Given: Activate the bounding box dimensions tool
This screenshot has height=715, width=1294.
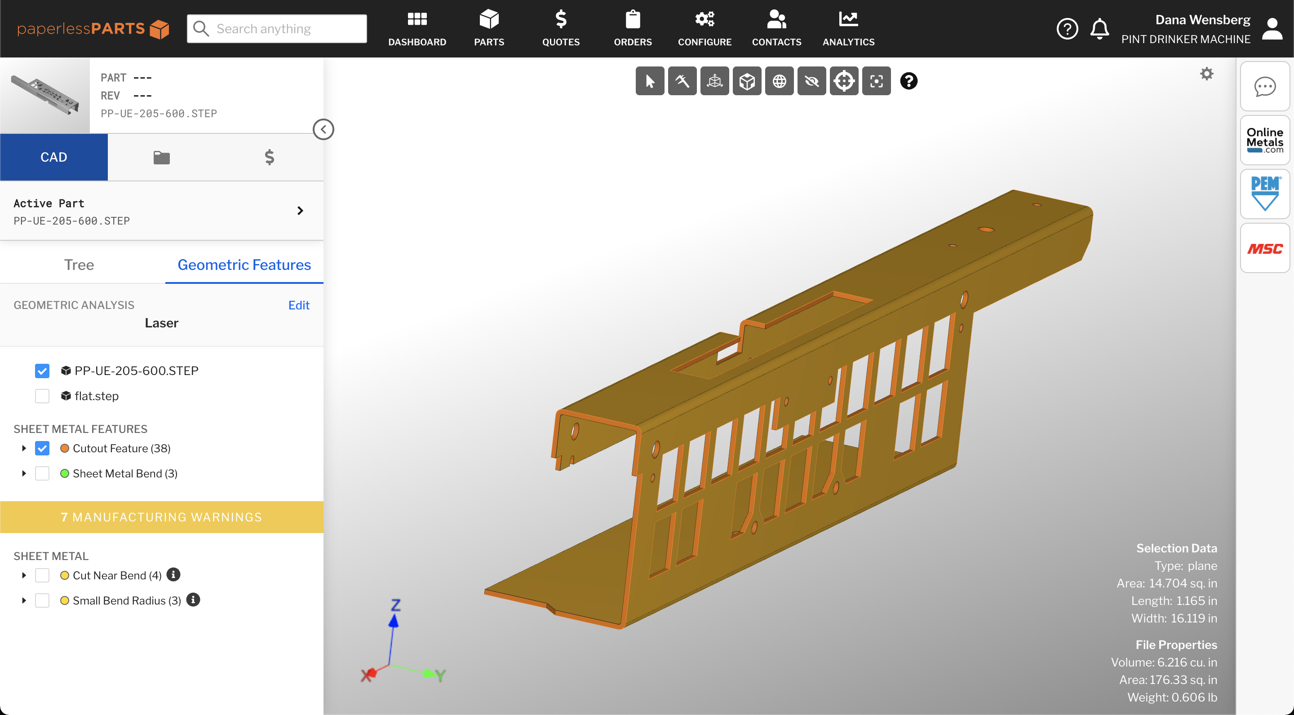Looking at the screenshot, I should pyautogui.click(x=714, y=80).
